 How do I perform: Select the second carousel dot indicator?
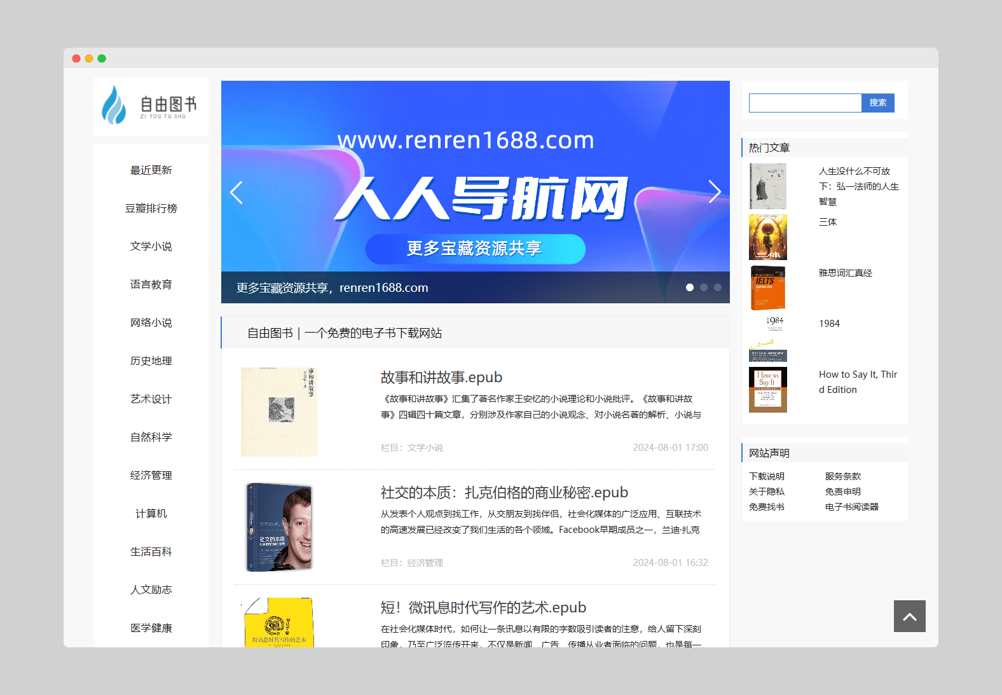pyautogui.click(x=704, y=287)
